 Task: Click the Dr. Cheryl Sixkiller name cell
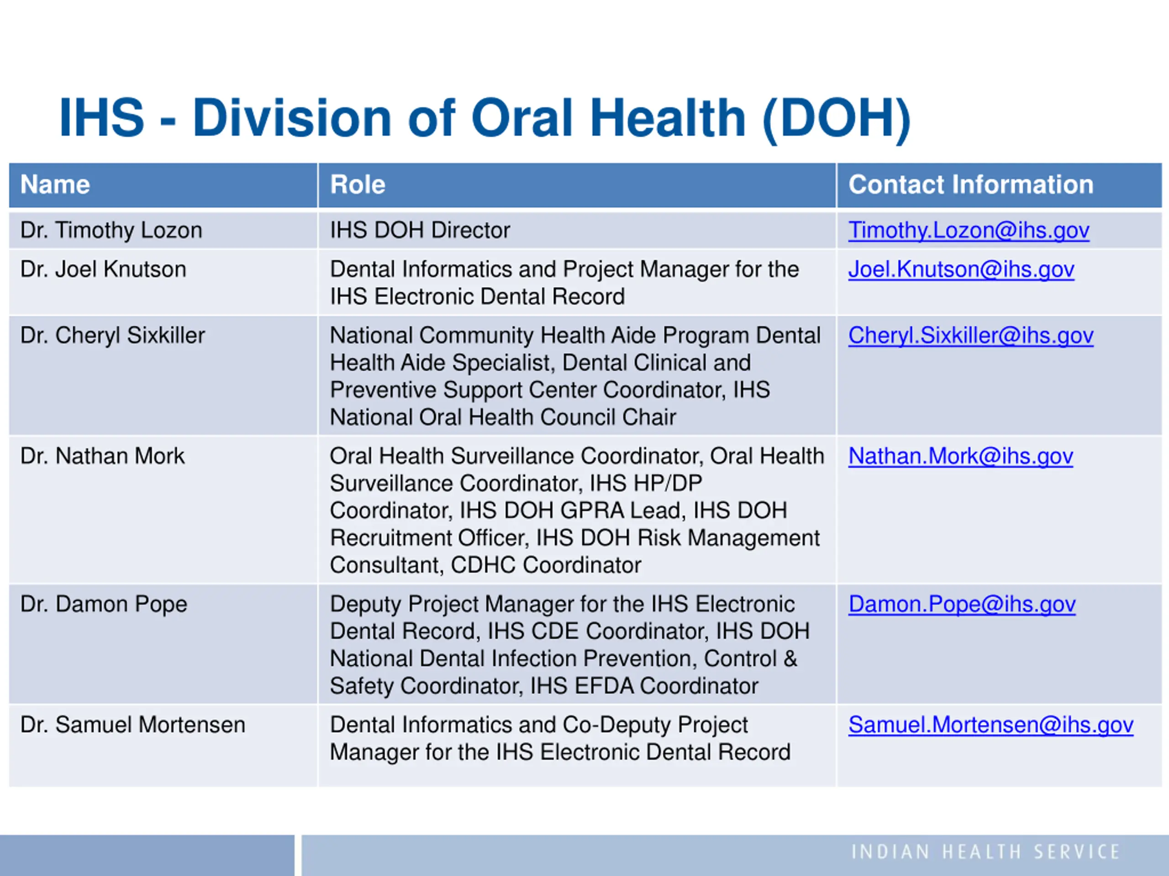pos(163,375)
